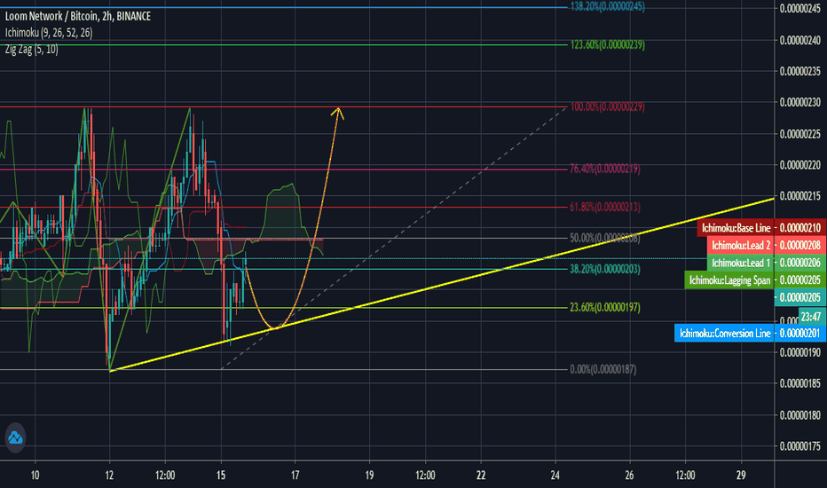Click the 26 date label on time axis
Viewport: 827px width, 488px height.
pos(629,476)
